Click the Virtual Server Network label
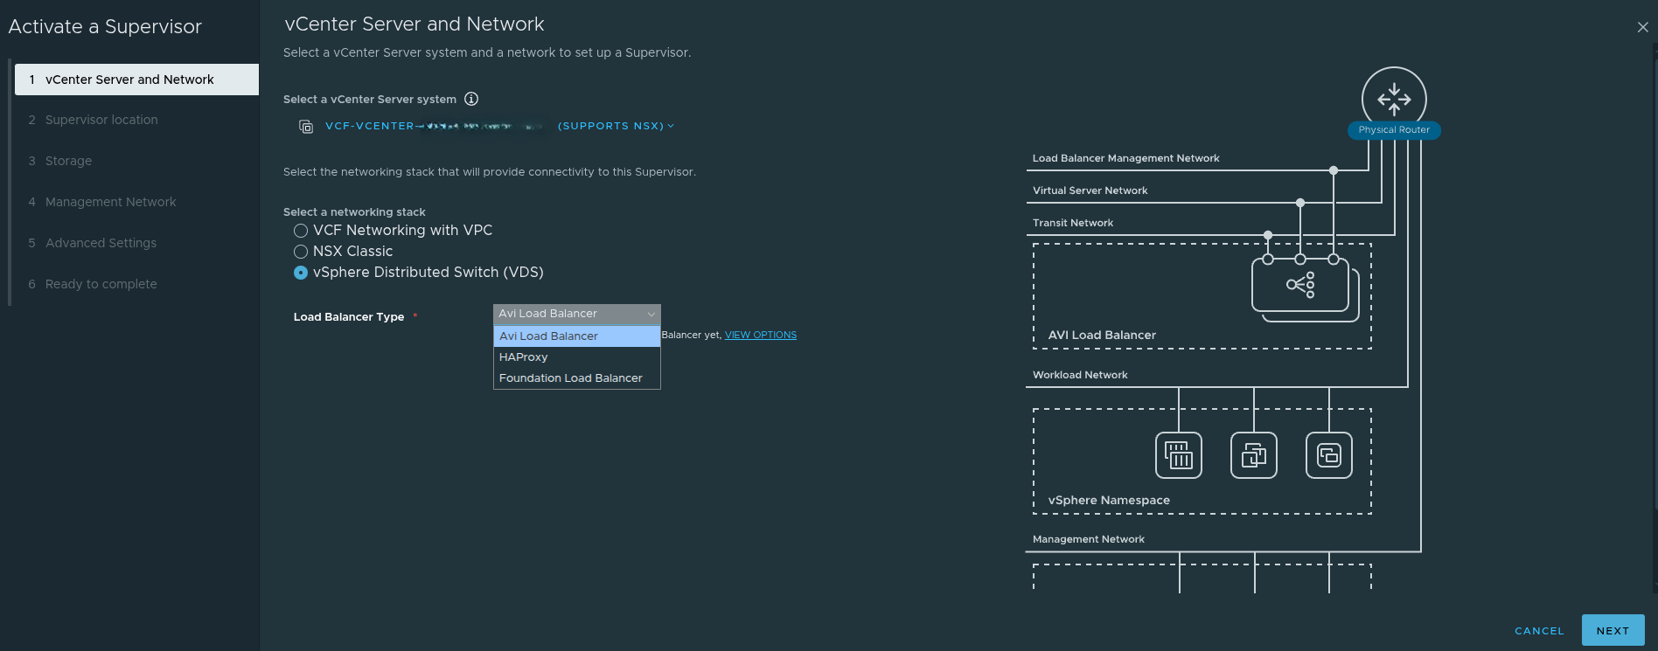The image size is (1658, 651). coord(1090,190)
